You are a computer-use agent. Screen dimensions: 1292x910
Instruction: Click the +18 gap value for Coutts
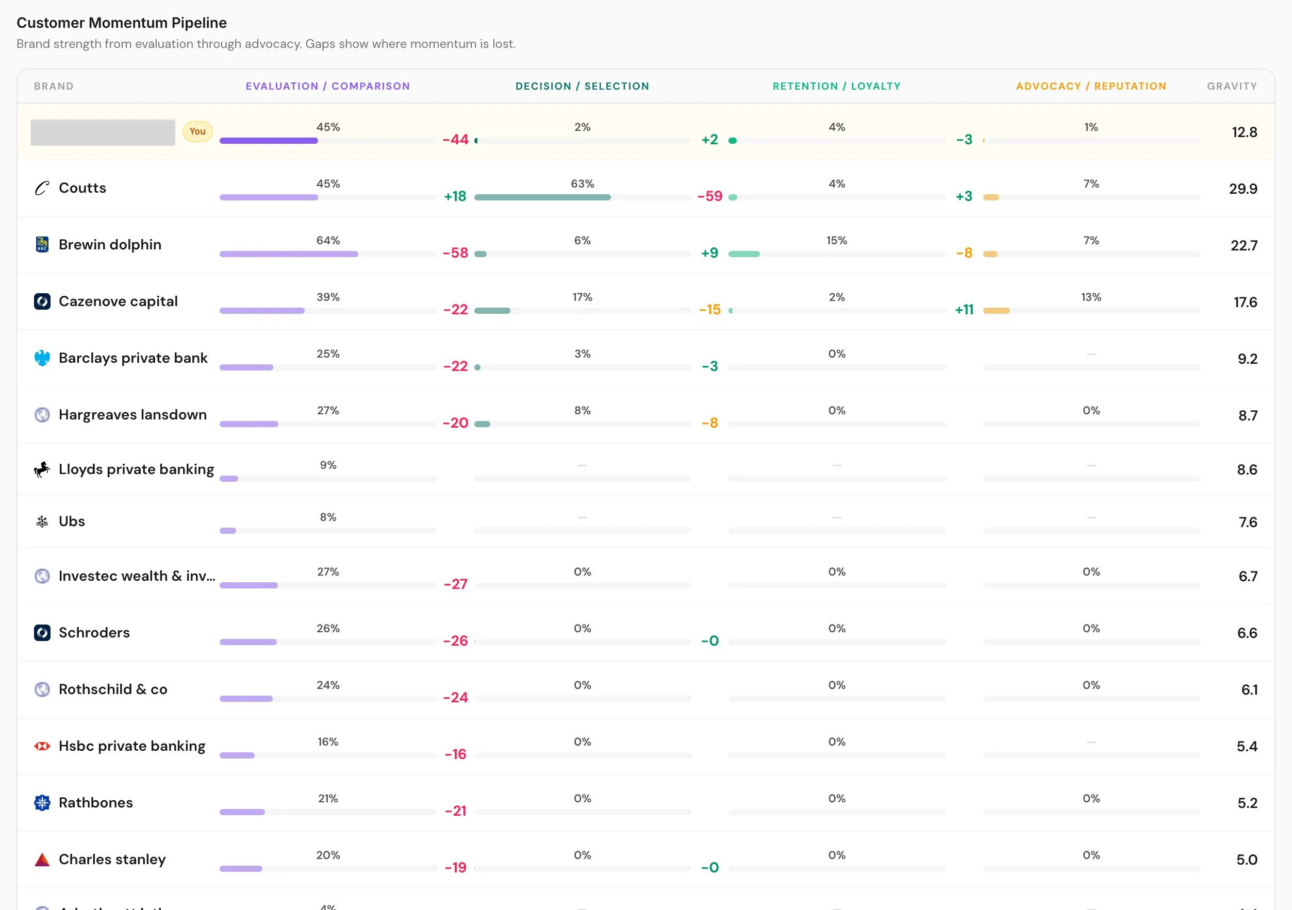455,196
